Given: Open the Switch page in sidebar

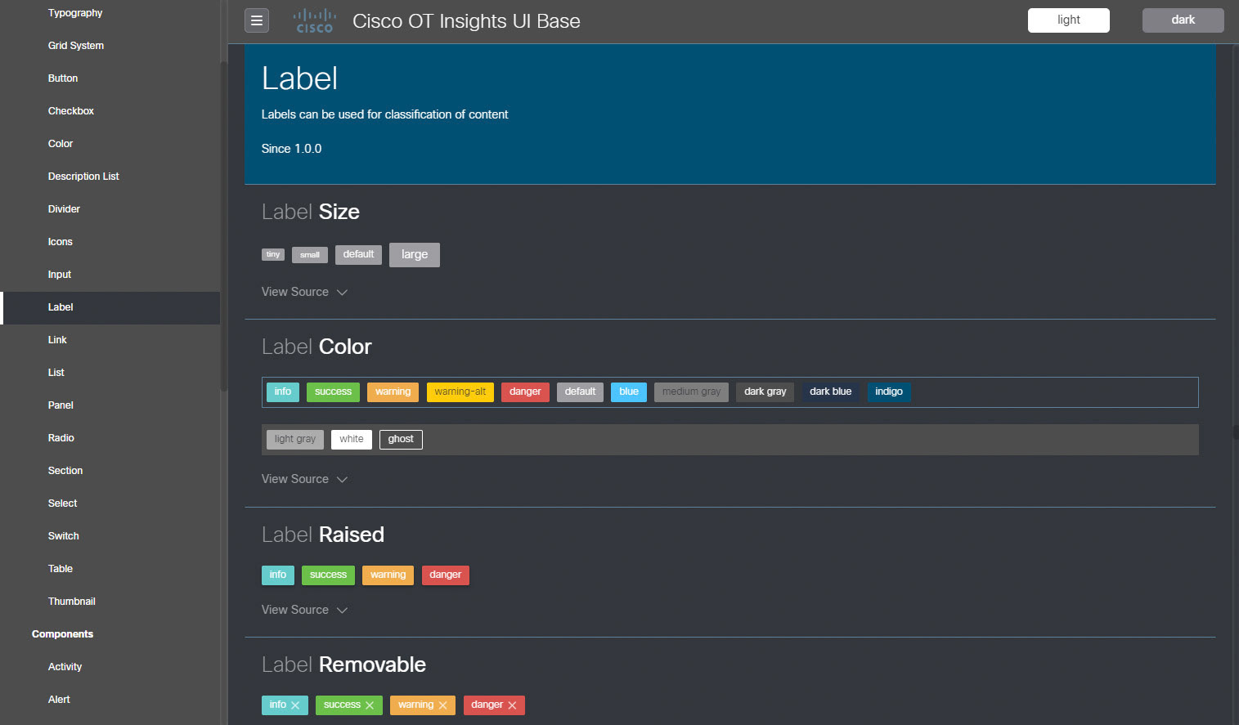Looking at the screenshot, I should point(64,536).
